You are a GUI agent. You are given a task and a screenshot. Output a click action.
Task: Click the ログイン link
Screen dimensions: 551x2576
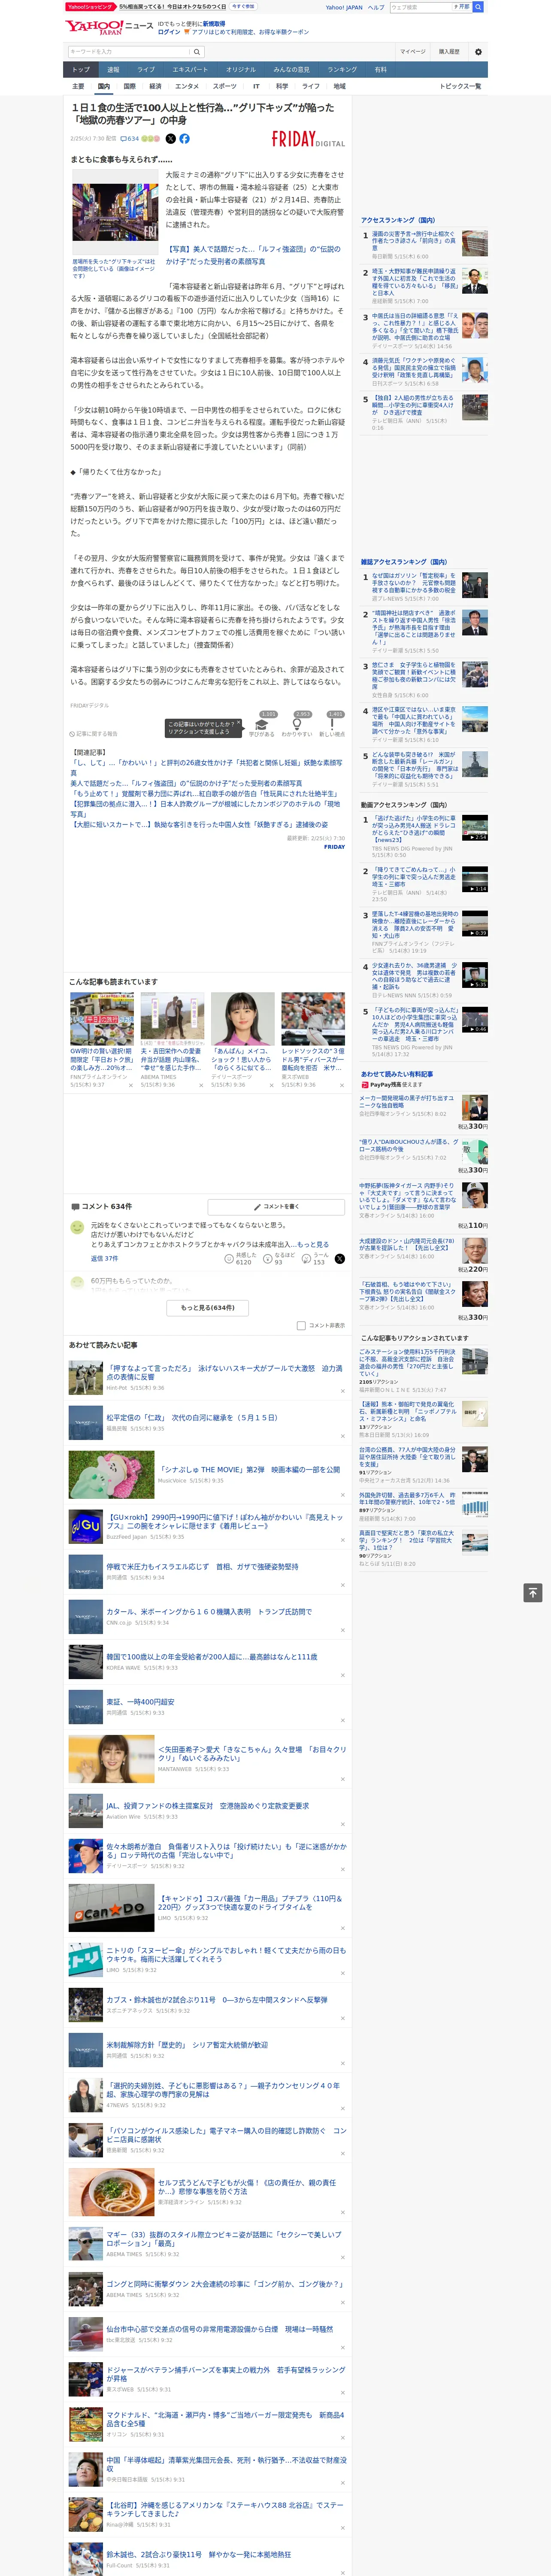(x=169, y=32)
